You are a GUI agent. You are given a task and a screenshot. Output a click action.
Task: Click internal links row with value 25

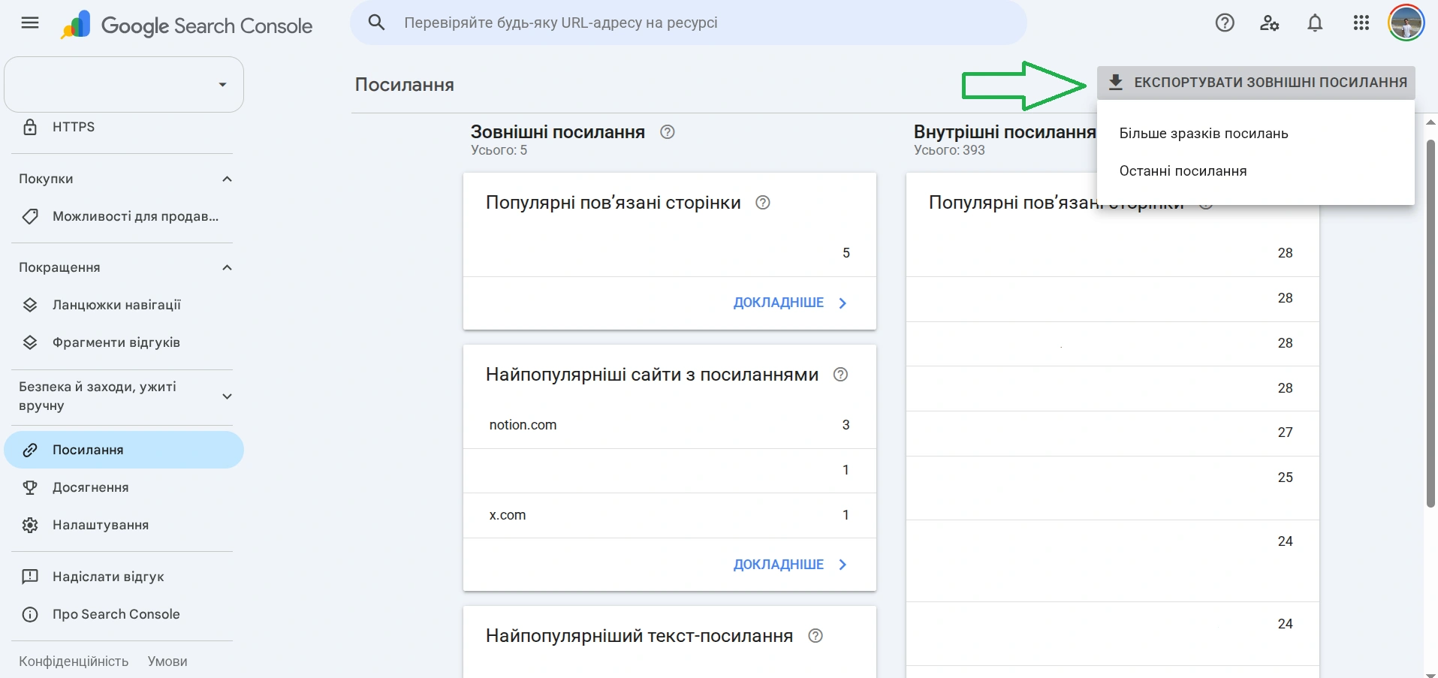click(1113, 488)
